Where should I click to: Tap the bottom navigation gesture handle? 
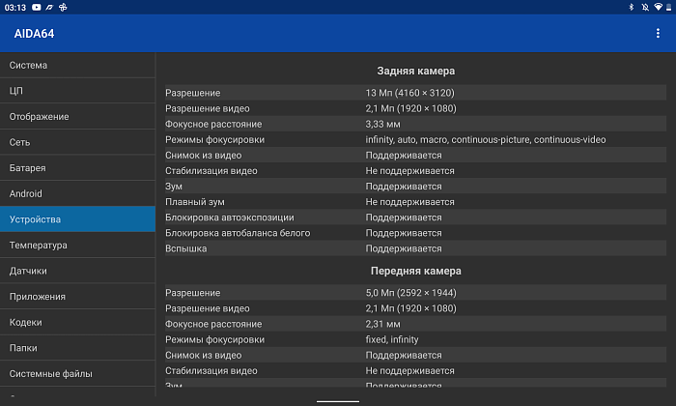click(x=338, y=401)
